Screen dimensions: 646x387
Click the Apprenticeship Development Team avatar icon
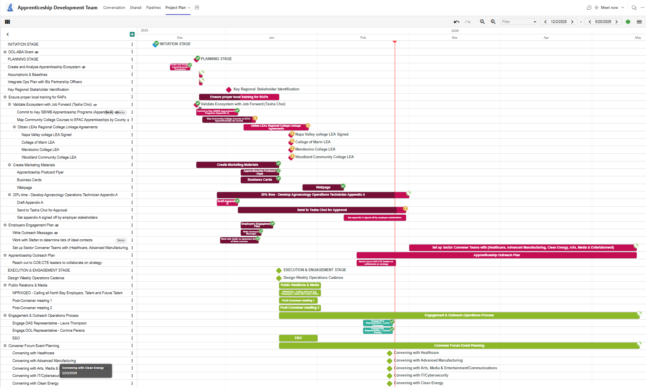click(10, 7)
